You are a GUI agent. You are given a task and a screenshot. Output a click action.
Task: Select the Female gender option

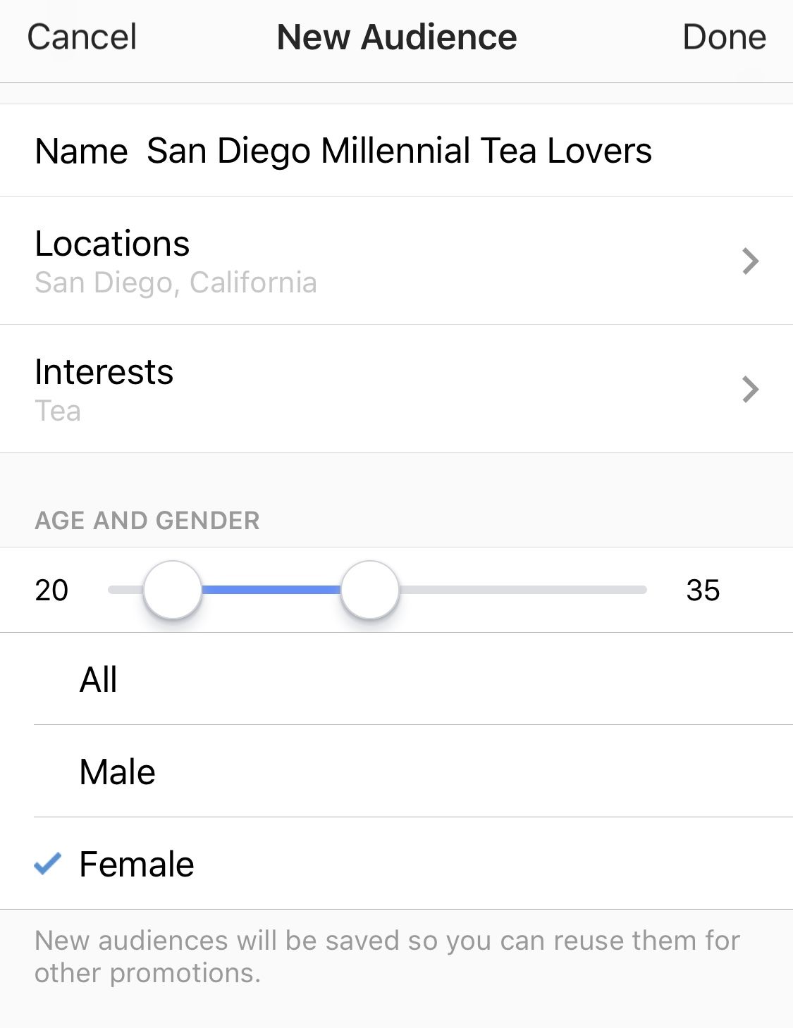tap(137, 865)
